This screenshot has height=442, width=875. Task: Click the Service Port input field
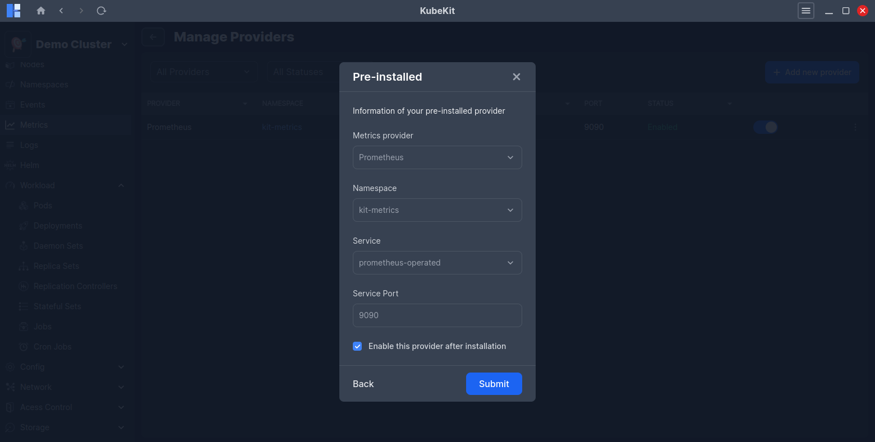pyautogui.click(x=437, y=315)
